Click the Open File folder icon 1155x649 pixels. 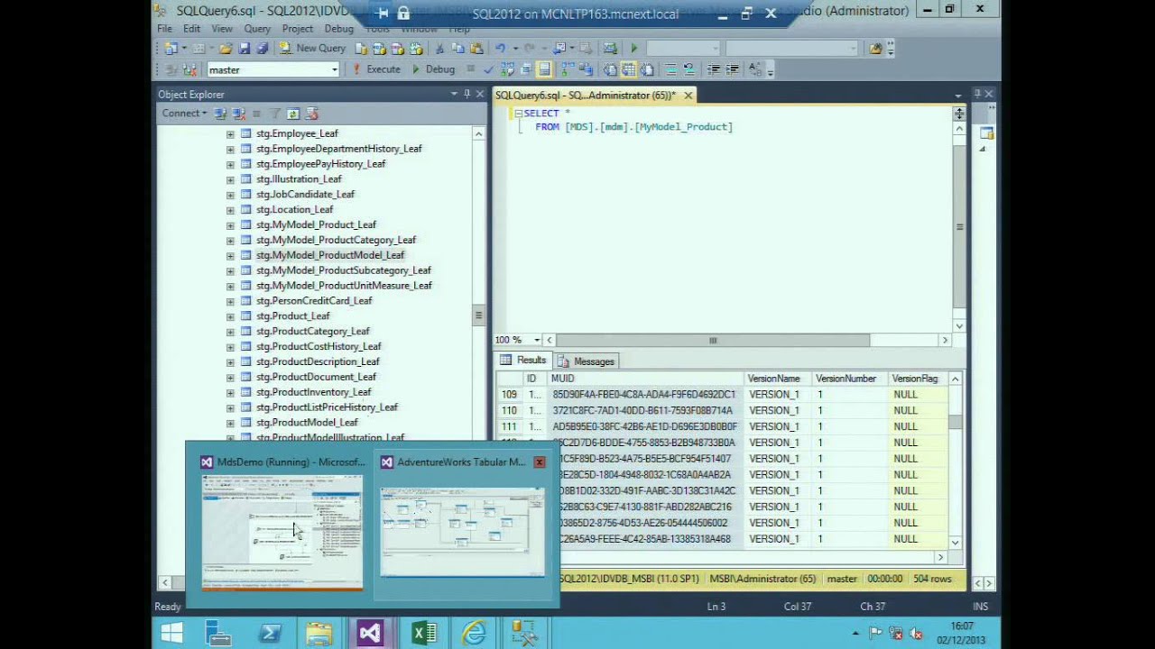[226, 49]
